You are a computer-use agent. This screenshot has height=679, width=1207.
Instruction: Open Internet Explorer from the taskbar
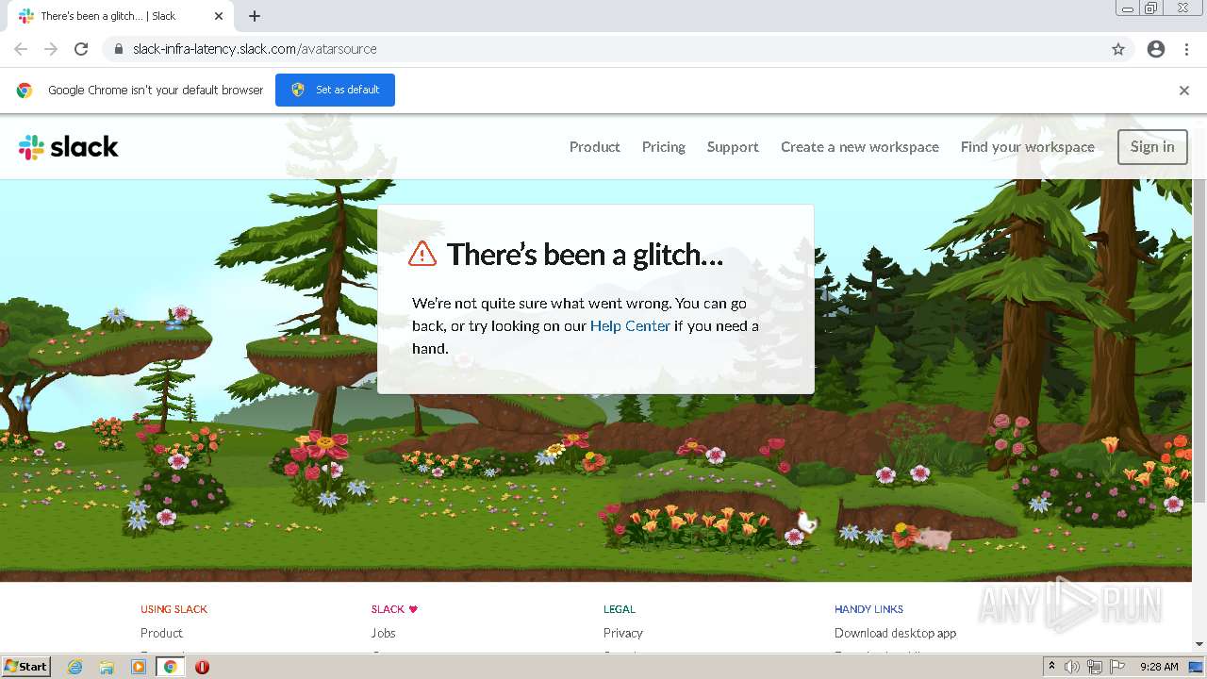pos(75,667)
